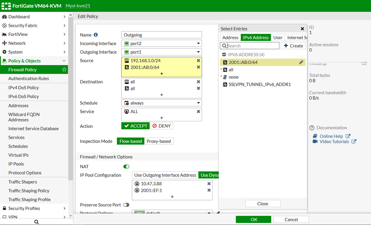Switch to the Address tab
371x225 pixels.
(230, 37)
